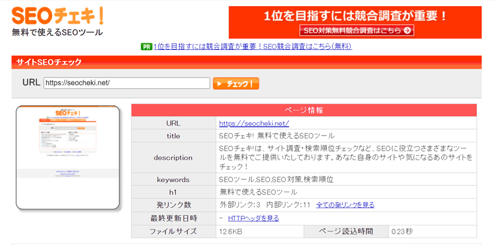The width and height of the screenshot is (499, 247).
Task: Select the keywords value SEOツール,SEO,SEO対策,検索順位
Action: pos(276,180)
